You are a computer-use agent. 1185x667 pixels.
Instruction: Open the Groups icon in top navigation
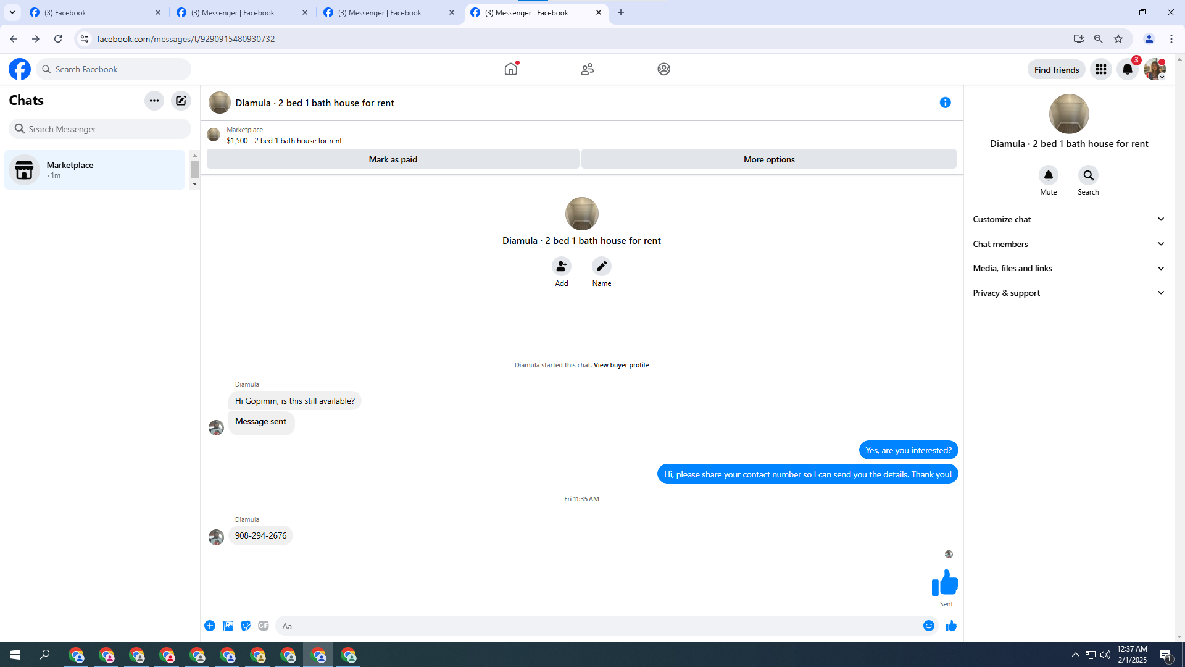click(664, 69)
